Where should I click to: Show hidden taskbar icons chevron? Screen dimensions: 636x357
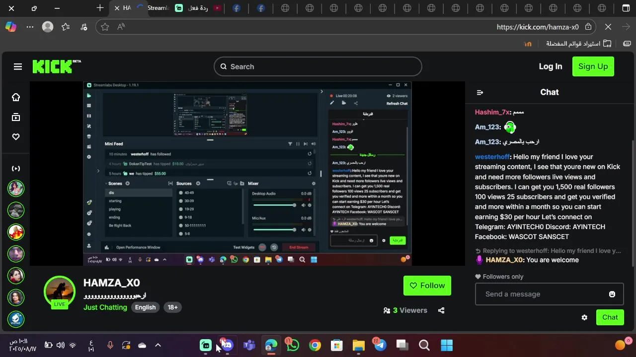(158, 345)
